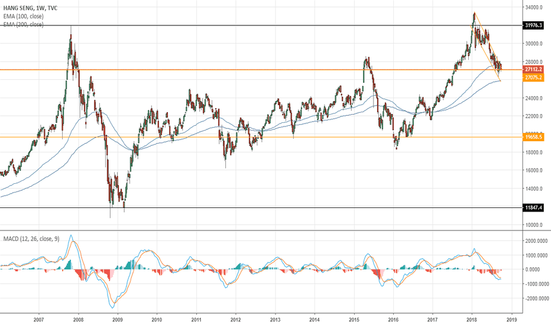Select the EMA (200, close) indicator label
Screen dimensions: 551x325
pyautogui.click(x=24, y=24)
